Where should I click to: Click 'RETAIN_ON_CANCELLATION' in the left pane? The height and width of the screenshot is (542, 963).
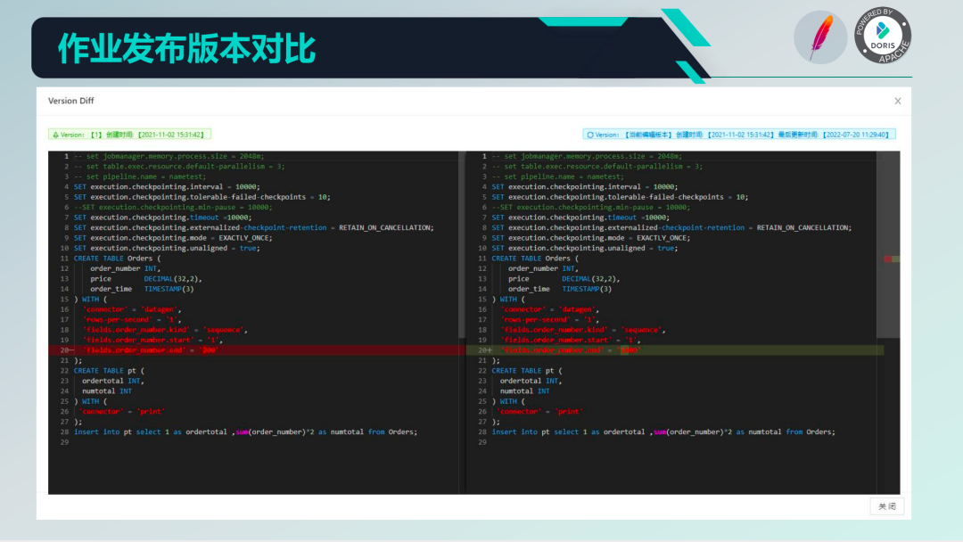pyautogui.click(x=386, y=227)
